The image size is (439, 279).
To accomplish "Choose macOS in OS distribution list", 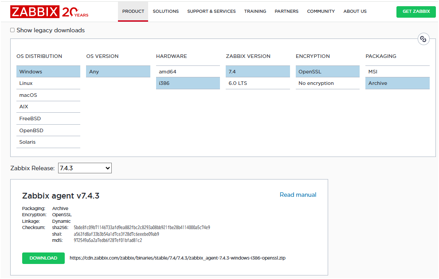I will coord(28,95).
